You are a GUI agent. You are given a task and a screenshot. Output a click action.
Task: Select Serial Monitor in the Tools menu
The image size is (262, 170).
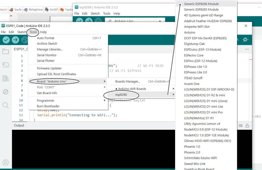tap(68, 55)
